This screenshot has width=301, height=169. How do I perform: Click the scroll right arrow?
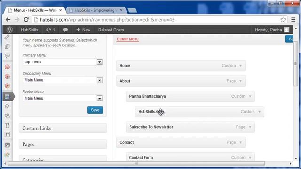[x=290, y=164]
